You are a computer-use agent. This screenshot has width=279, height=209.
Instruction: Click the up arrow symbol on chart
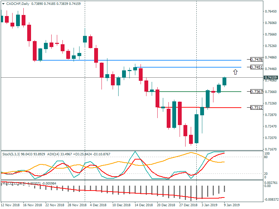tap(235, 72)
